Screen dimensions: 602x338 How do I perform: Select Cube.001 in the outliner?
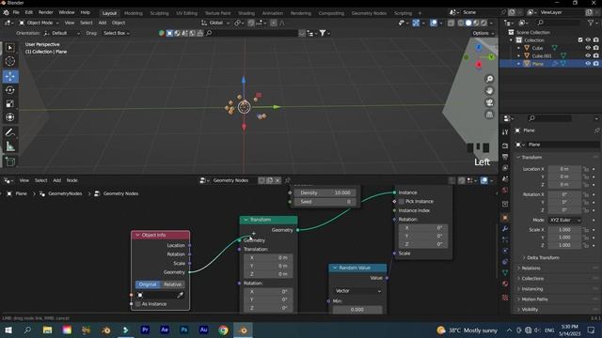(x=542, y=55)
